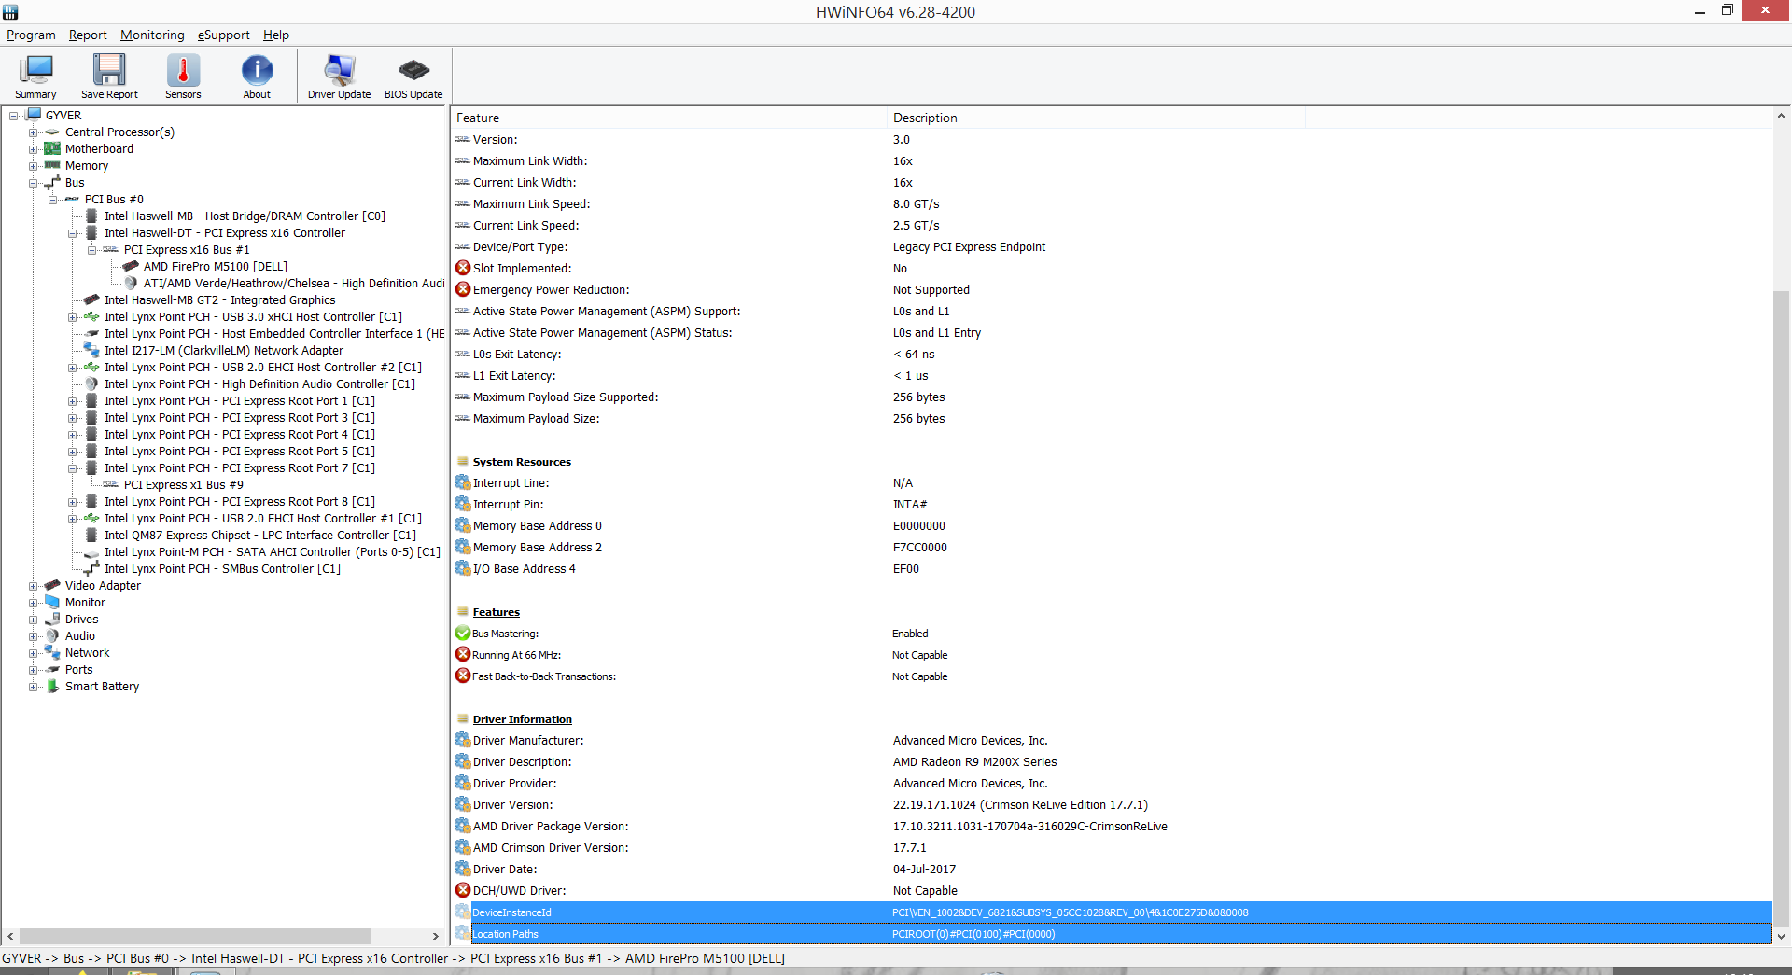1792x975 pixels.
Task: Select the Central Processor(s) icon
Action: click(x=52, y=132)
